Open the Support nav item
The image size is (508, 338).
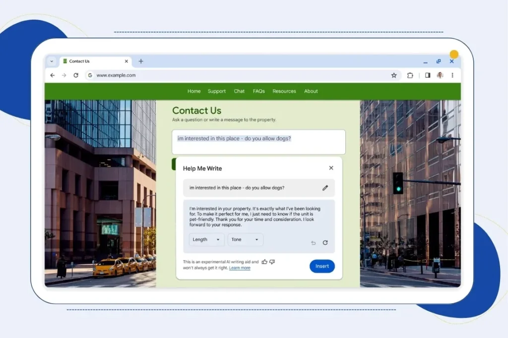tap(217, 91)
